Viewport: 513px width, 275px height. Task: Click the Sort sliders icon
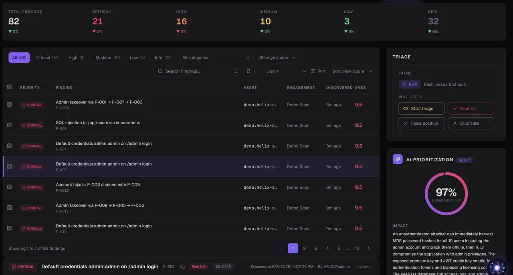(313, 71)
